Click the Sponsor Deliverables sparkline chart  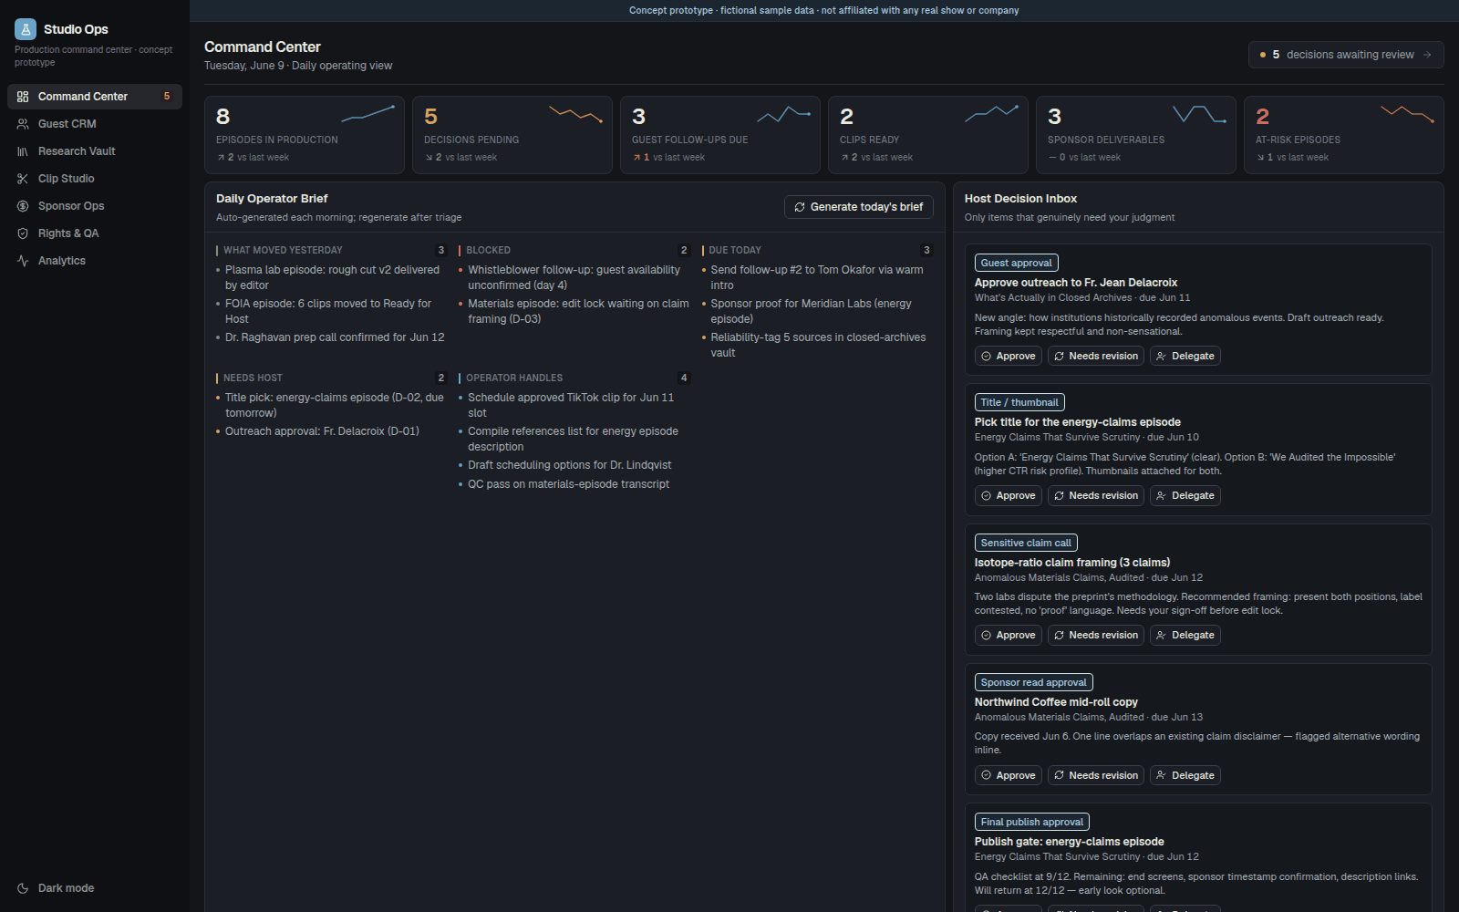[1199, 114]
